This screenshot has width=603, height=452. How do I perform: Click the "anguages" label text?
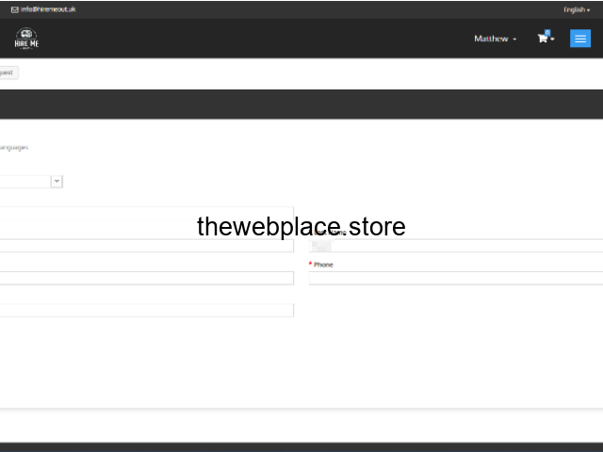coord(14,147)
